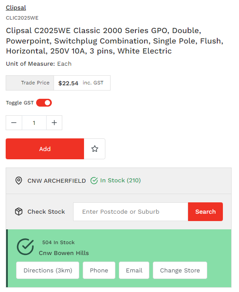This screenshot has height=292, width=239.
Task: Click the Cnw Bowen Hills store name
Action: coord(64,253)
